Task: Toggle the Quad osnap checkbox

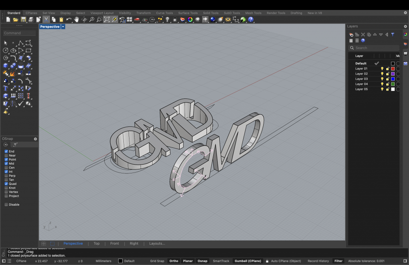Action: [6, 184]
